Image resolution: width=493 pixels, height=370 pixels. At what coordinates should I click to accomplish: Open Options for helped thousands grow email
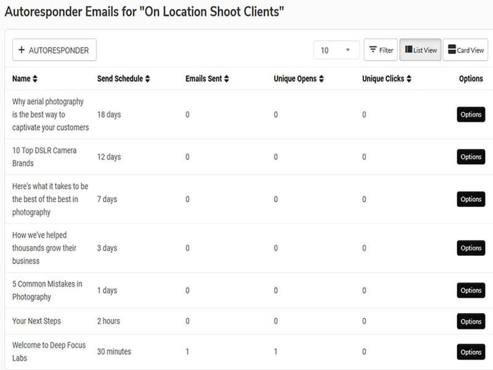click(471, 248)
